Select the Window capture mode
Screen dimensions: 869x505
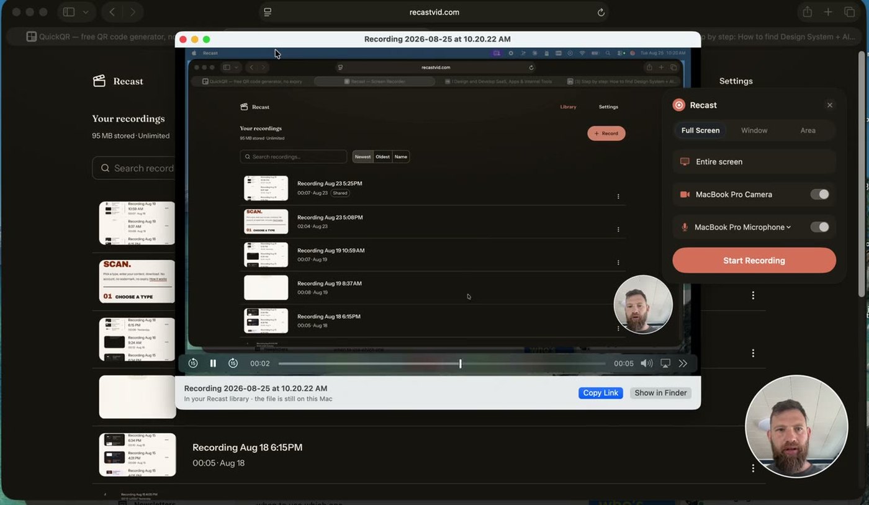(754, 130)
